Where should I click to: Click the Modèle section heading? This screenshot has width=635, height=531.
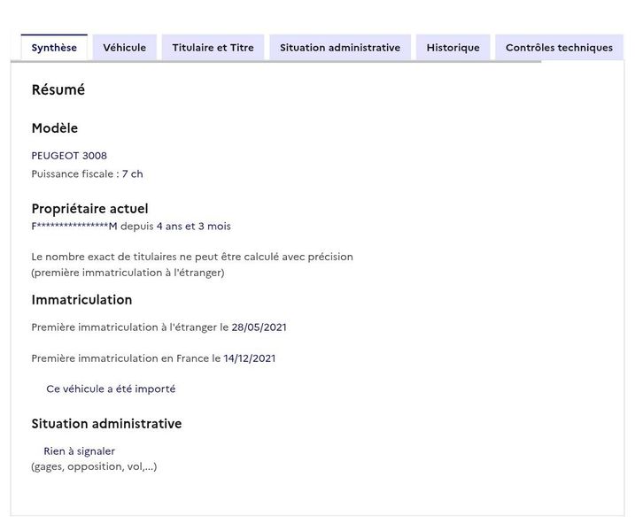tap(55, 128)
